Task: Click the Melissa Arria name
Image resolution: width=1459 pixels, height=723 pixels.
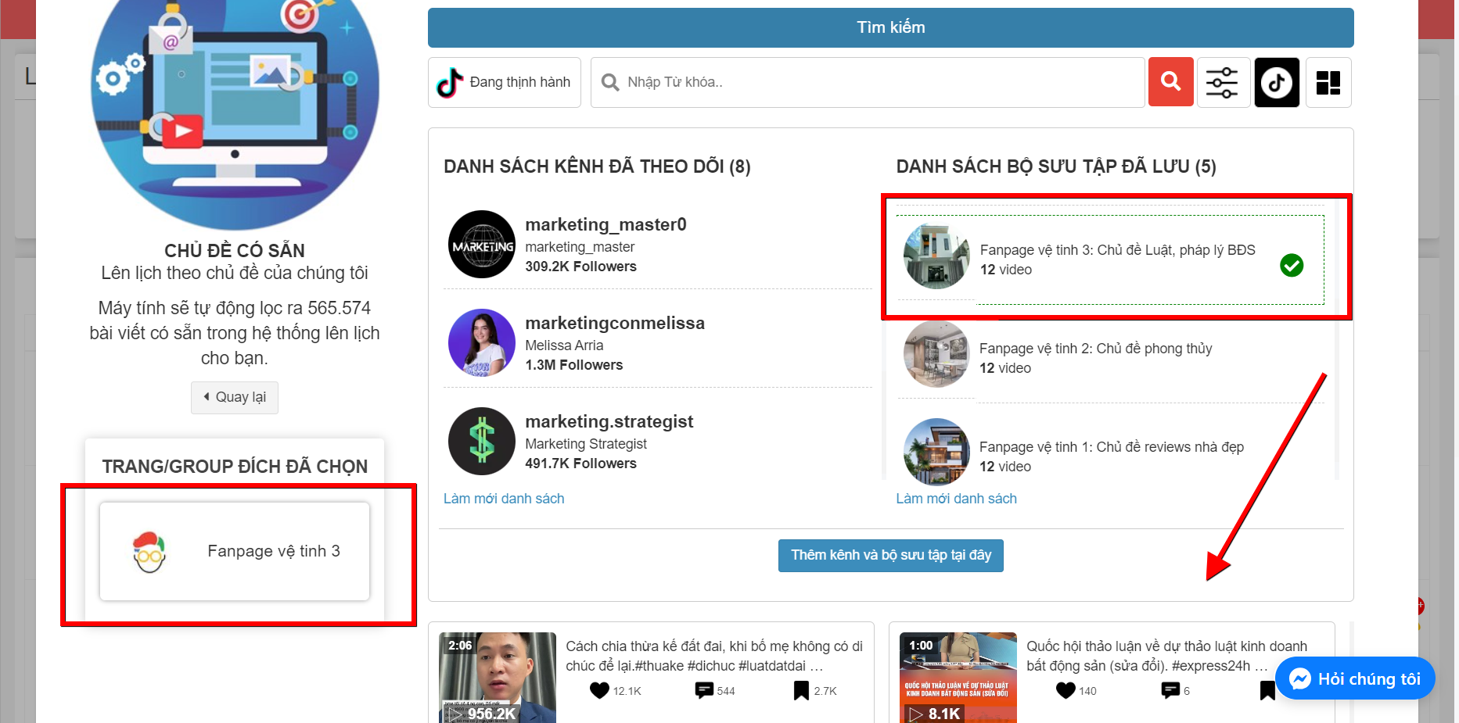Action: click(x=564, y=345)
